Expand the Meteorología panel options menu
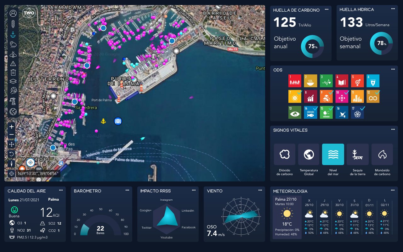 click(x=393, y=190)
